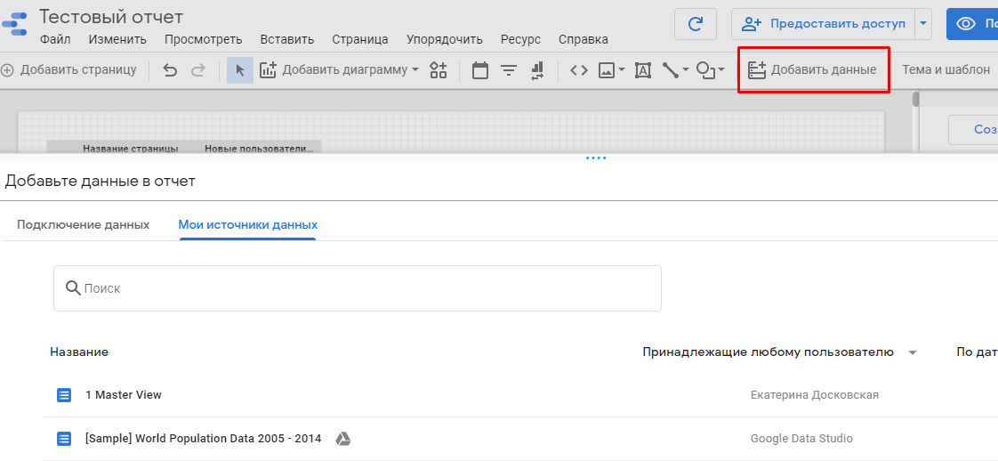Image resolution: width=998 pixels, height=461 pixels.
Task: Insert a data control icon
Action: pyautogui.click(x=536, y=70)
